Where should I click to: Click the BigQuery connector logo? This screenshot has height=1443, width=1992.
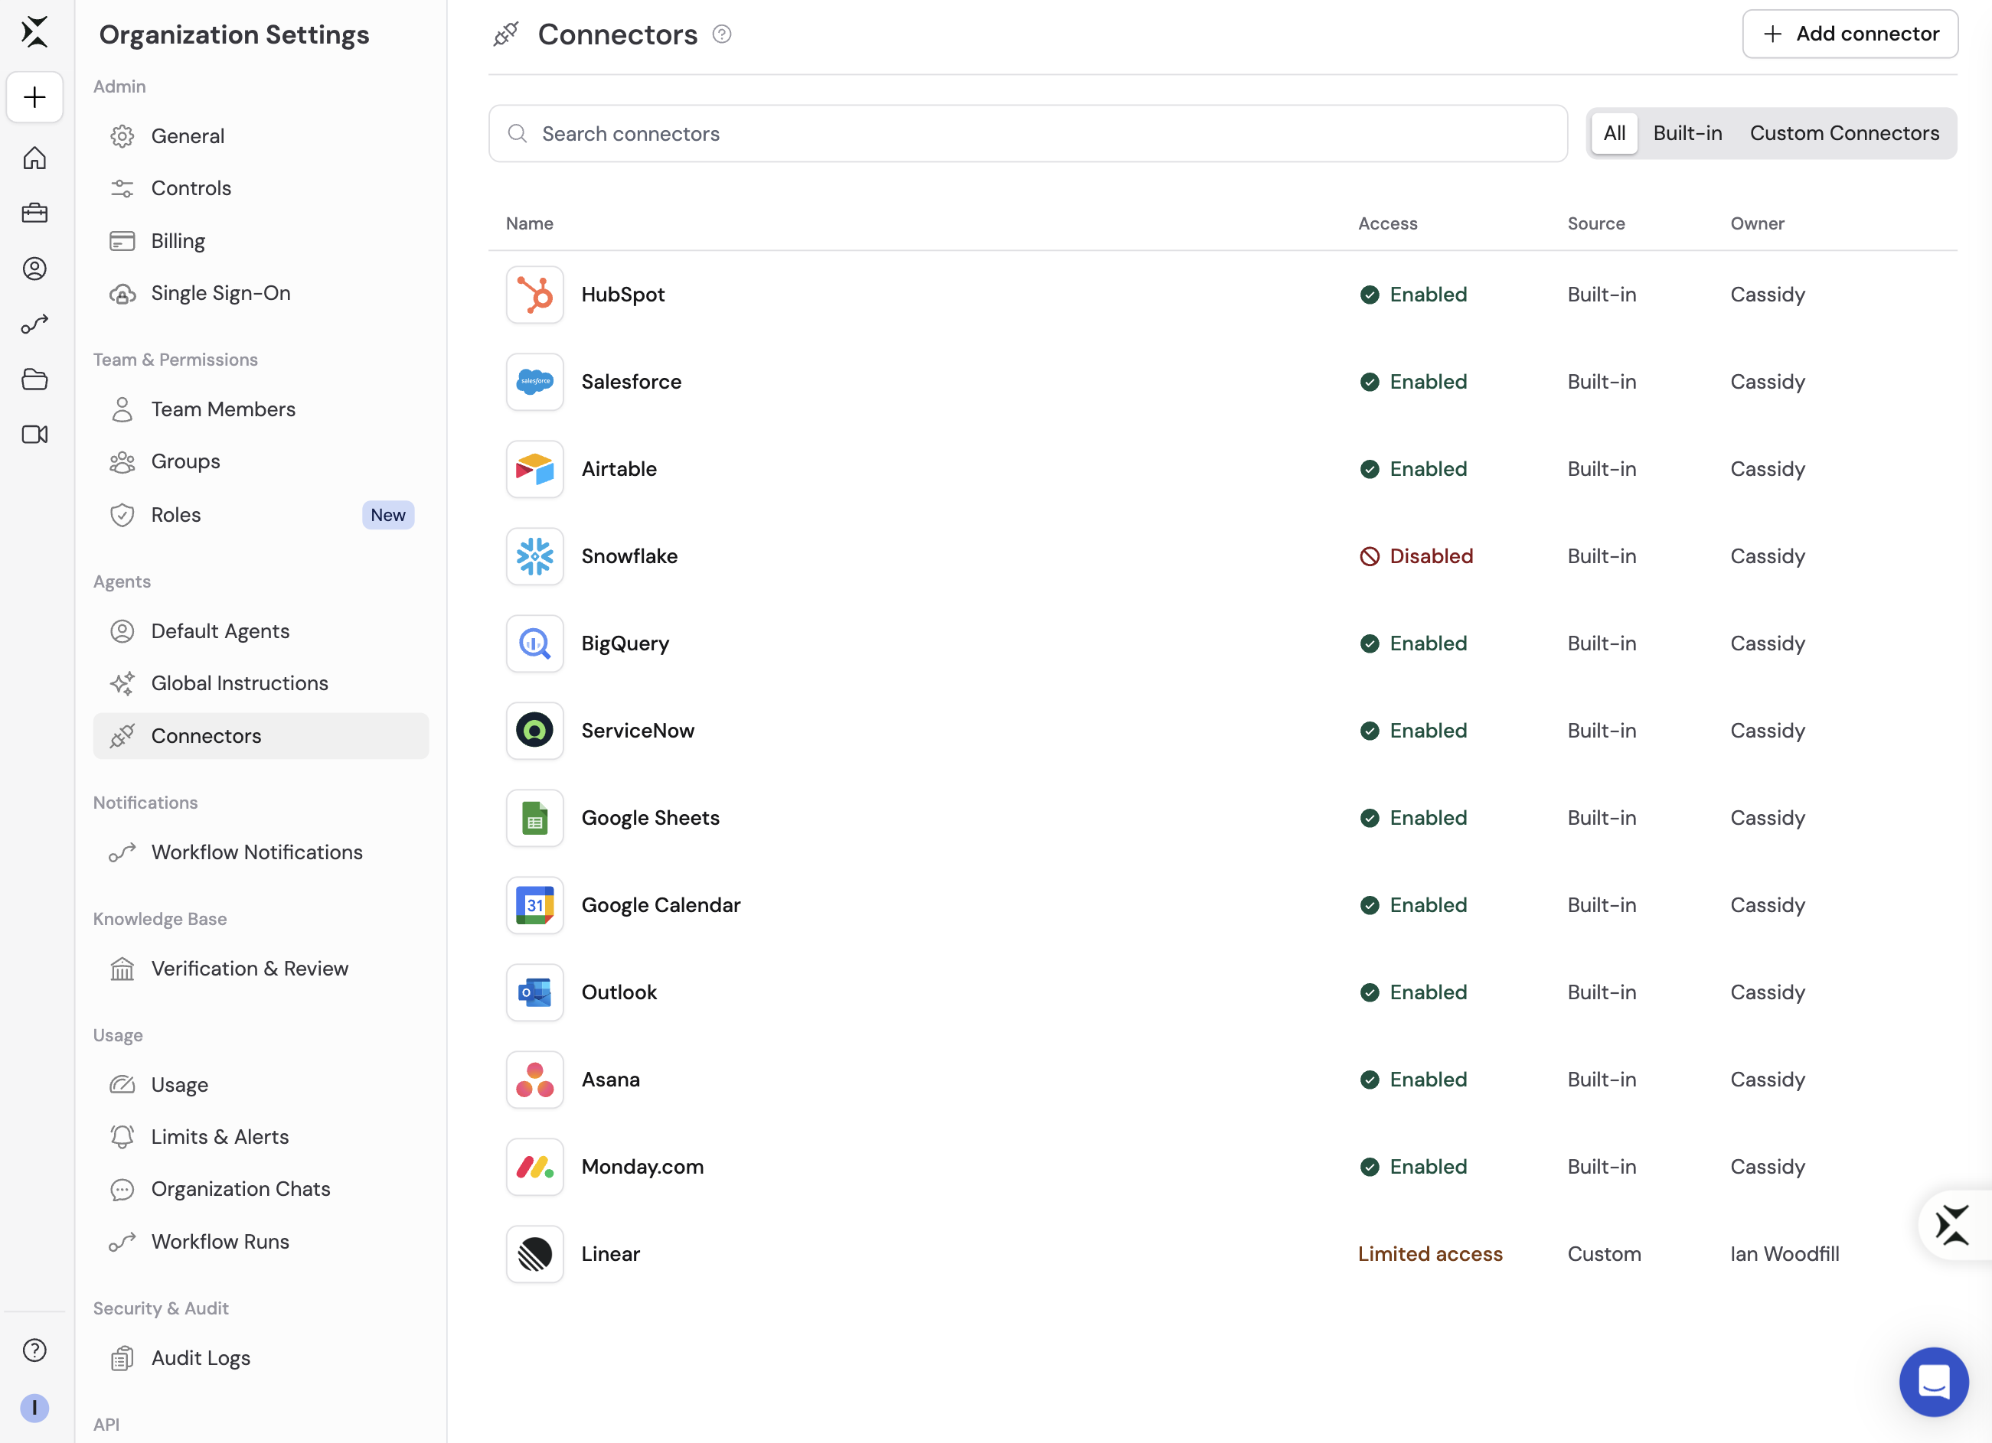[535, 643]
